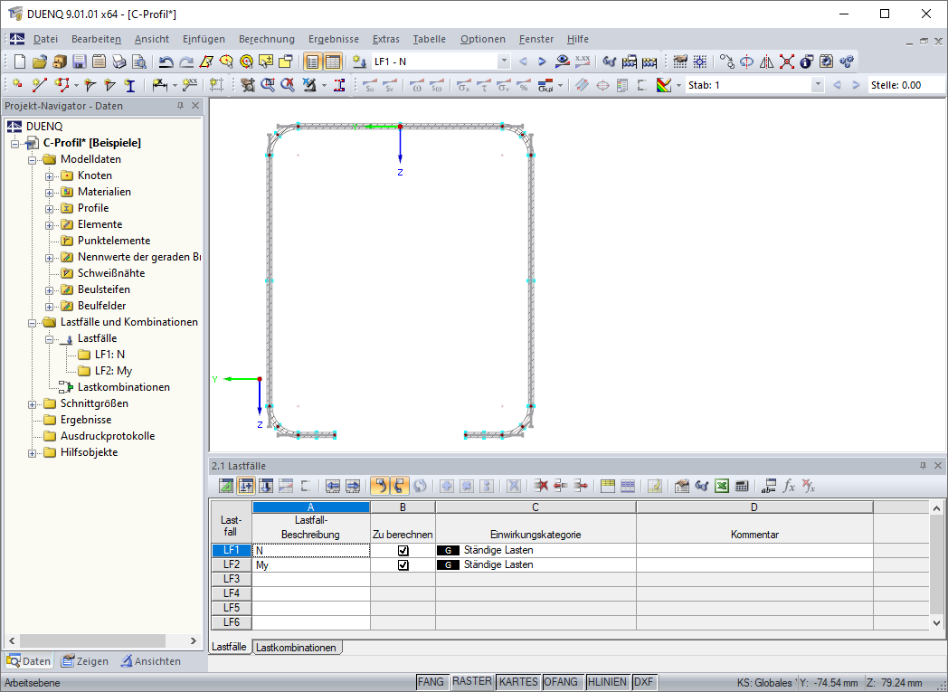Open print preview with the magnifier page icon
The width and height of the screenshot is (948, 692).
tap(139, 62)
